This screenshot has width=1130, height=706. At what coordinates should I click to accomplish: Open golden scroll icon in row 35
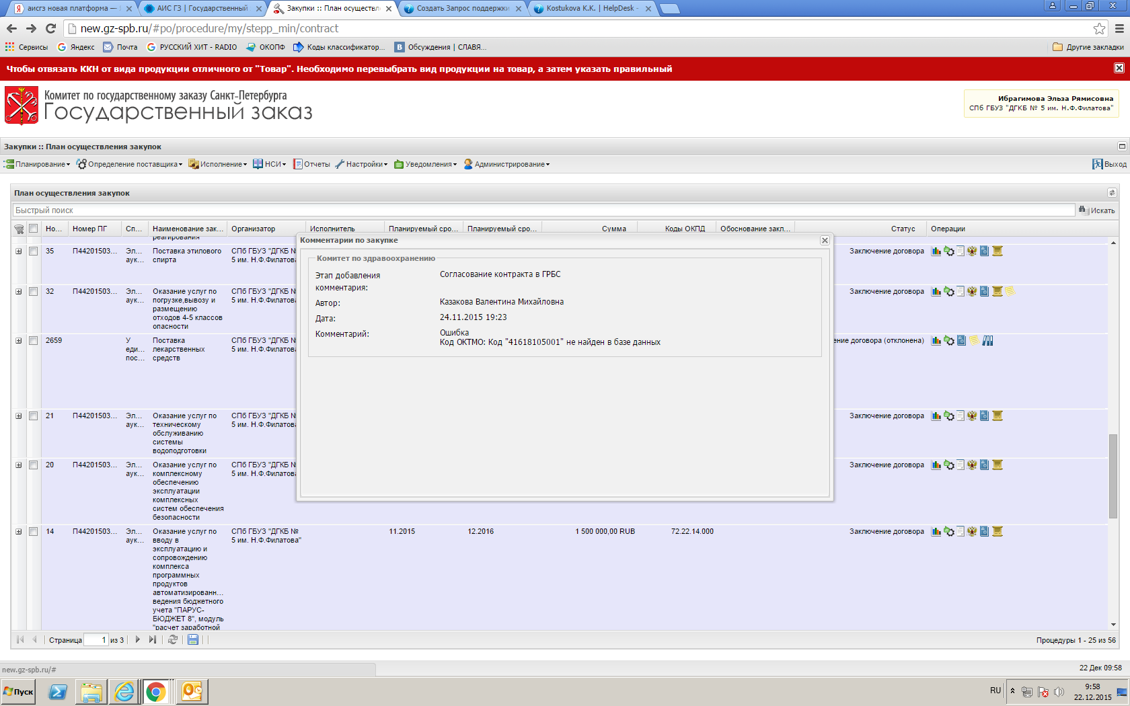click(x=997, y=251)
